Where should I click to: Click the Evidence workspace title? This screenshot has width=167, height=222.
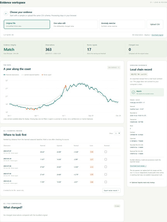pyautogui.click(x=13, y=3)
